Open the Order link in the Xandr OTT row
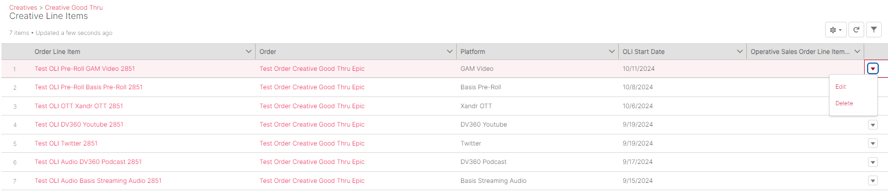This screenshot has width=888, height=195. [x=312, y=106]
